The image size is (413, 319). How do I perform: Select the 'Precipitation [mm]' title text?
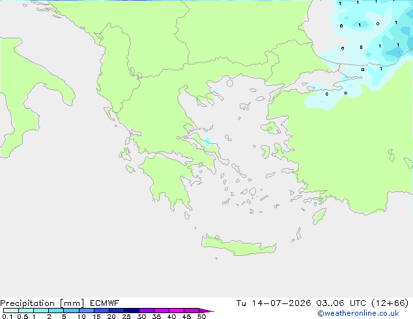point(42,303)
